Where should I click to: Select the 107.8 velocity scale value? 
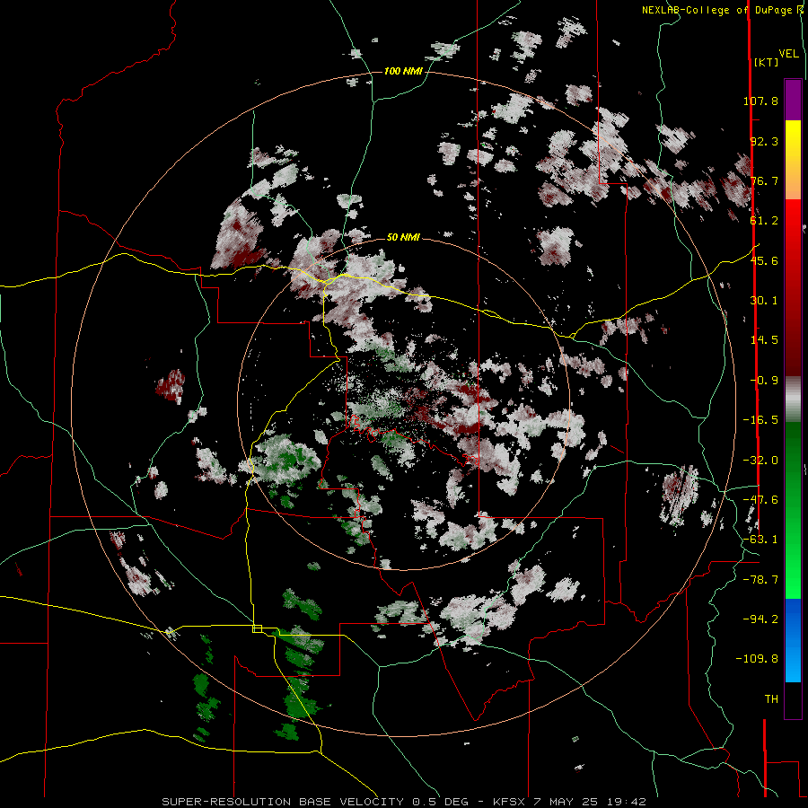pyautogui.click(x=760, y=101)
